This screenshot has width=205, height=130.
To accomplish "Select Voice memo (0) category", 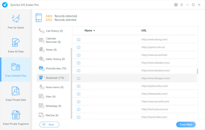I will [x=53, y=87].
